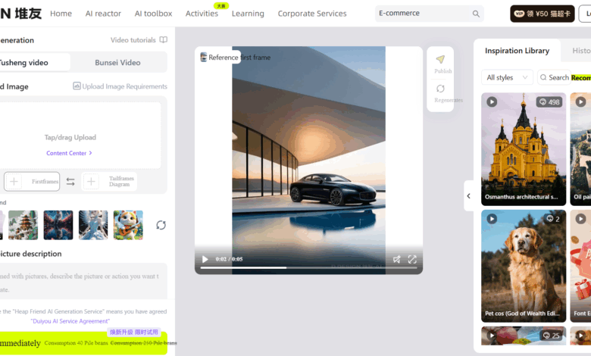591x356 pixels.
Task: Refresh the recommended sample images
Action: [161, 225]
